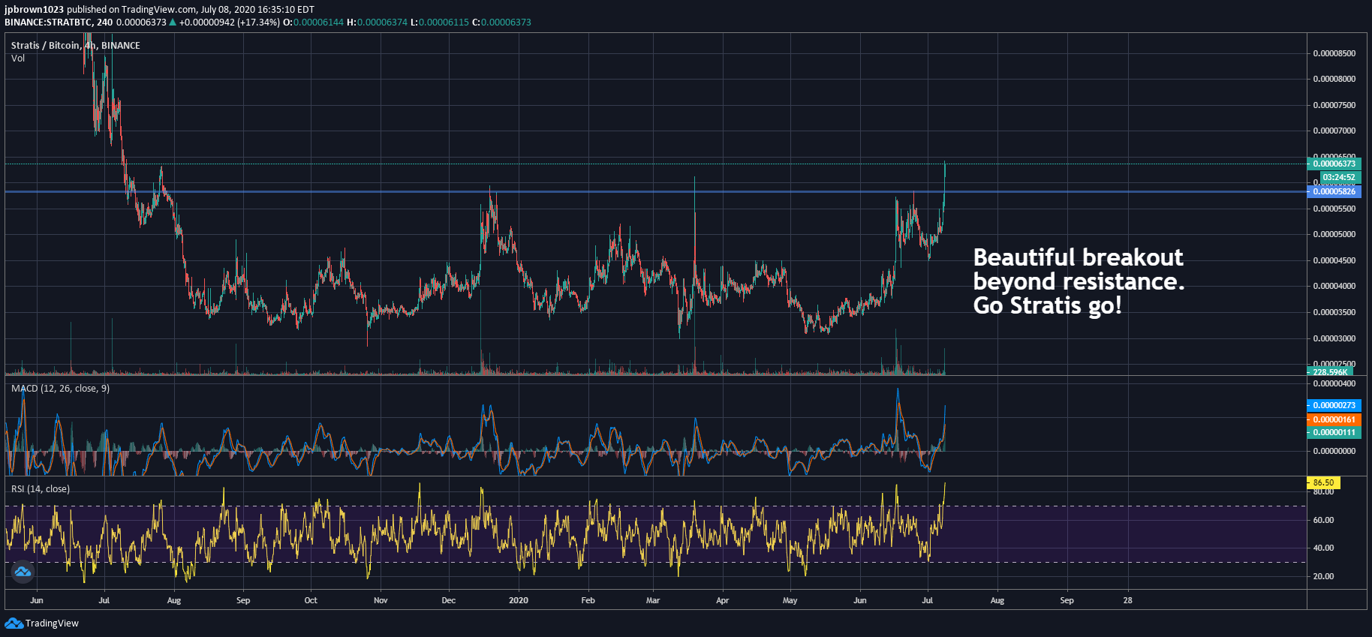Select the 'Beautiful breakout beyond resistance' annotation
Image resolution: width=1372 pixels, height=637 pixels.
pyautogui.click(x=1079, y=281)
